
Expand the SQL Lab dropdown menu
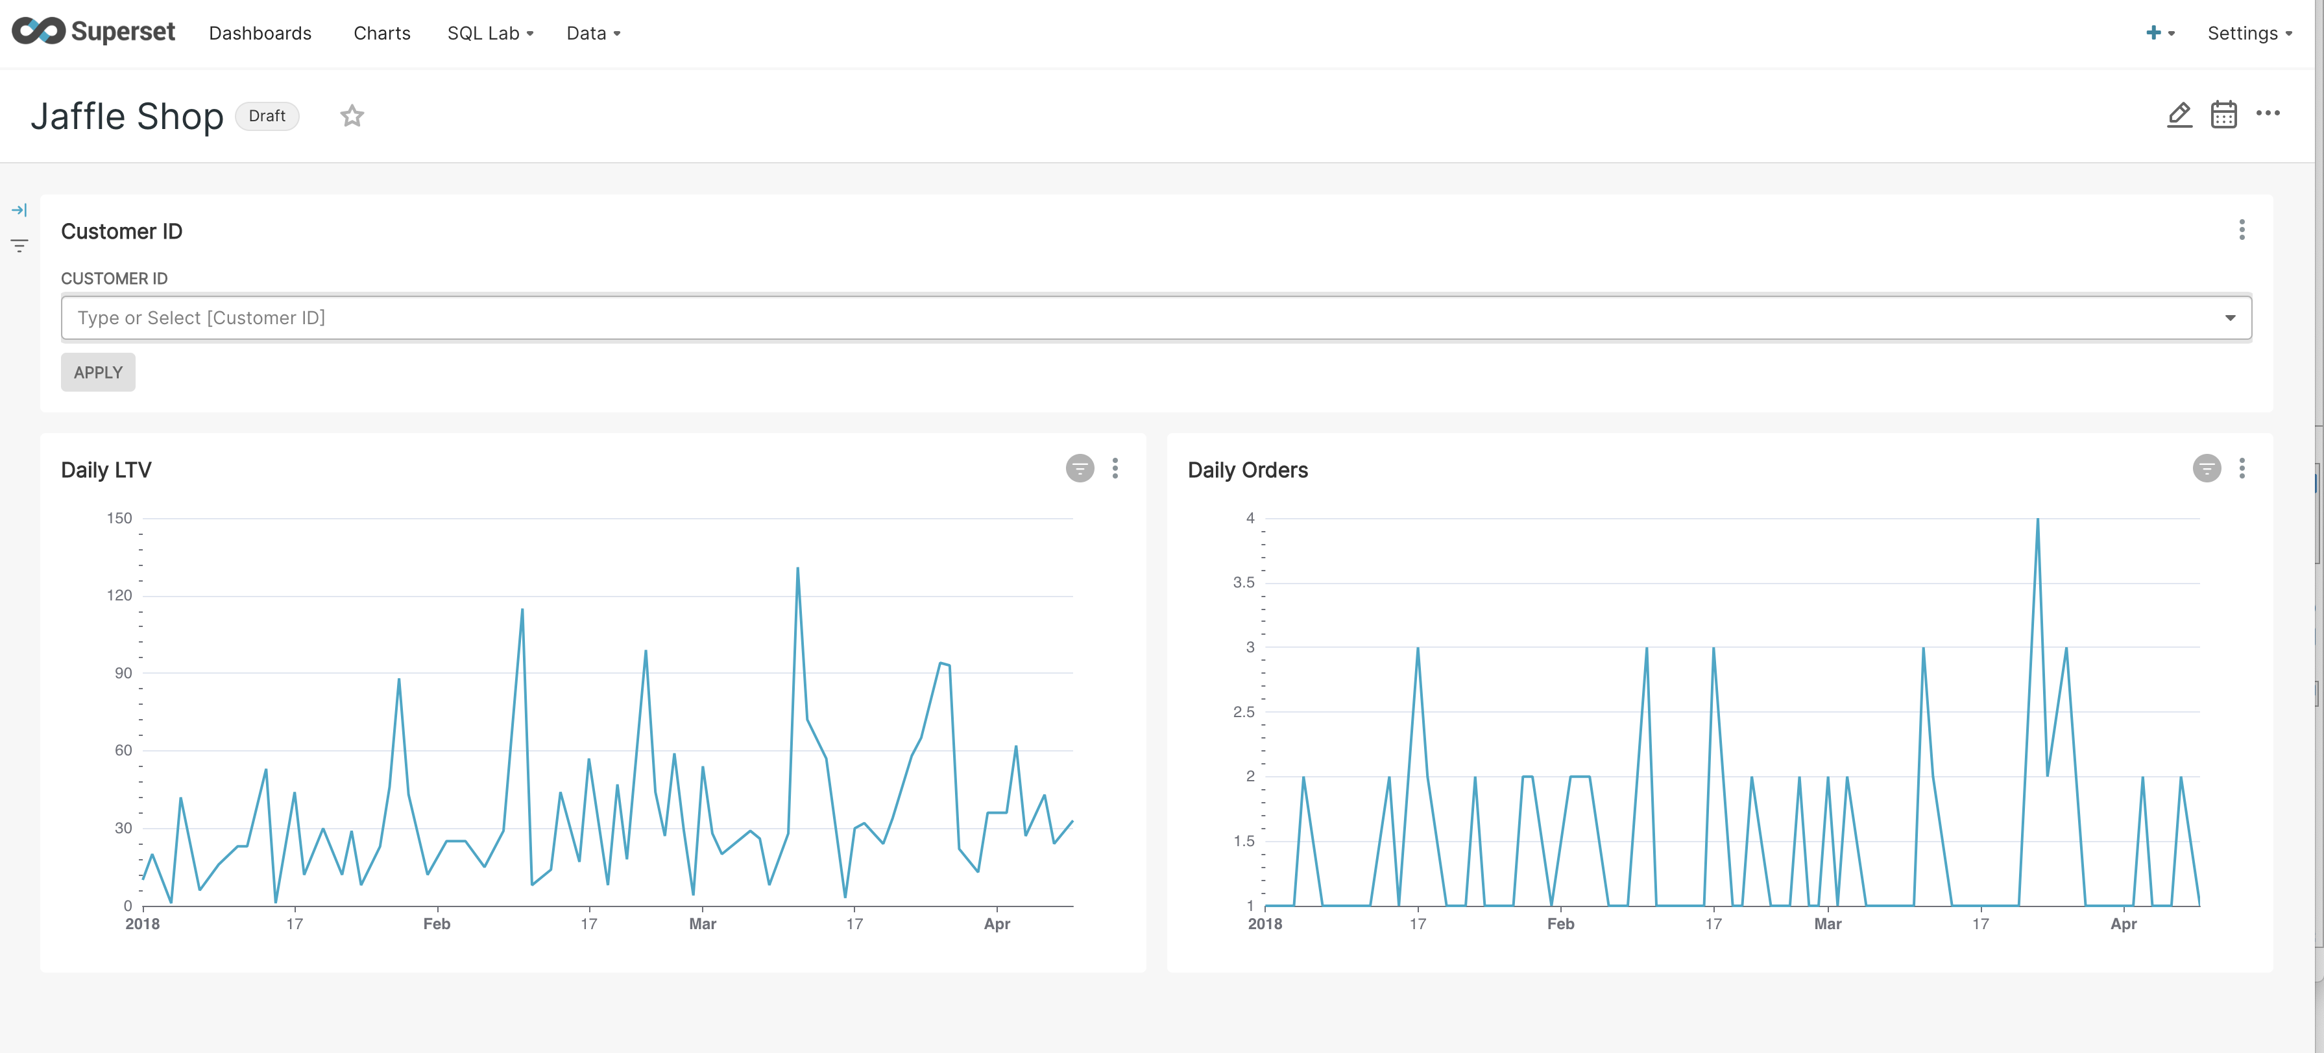point(490,33)
